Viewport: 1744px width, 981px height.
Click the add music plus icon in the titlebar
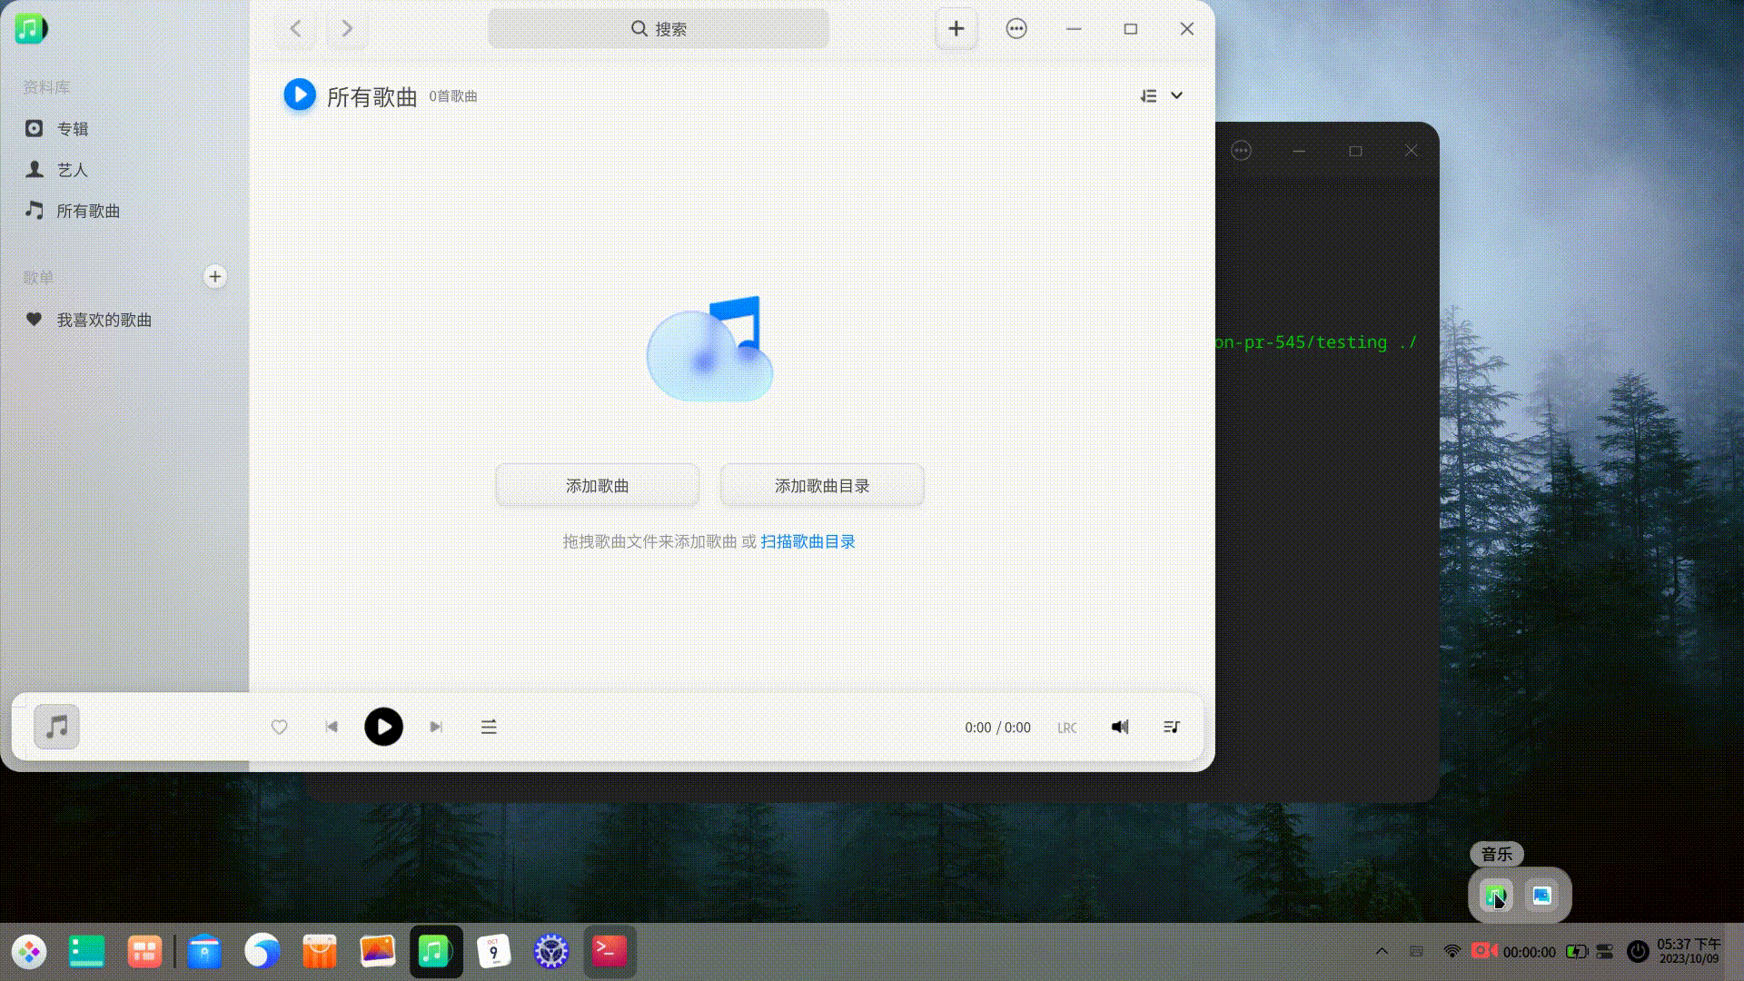955,28
